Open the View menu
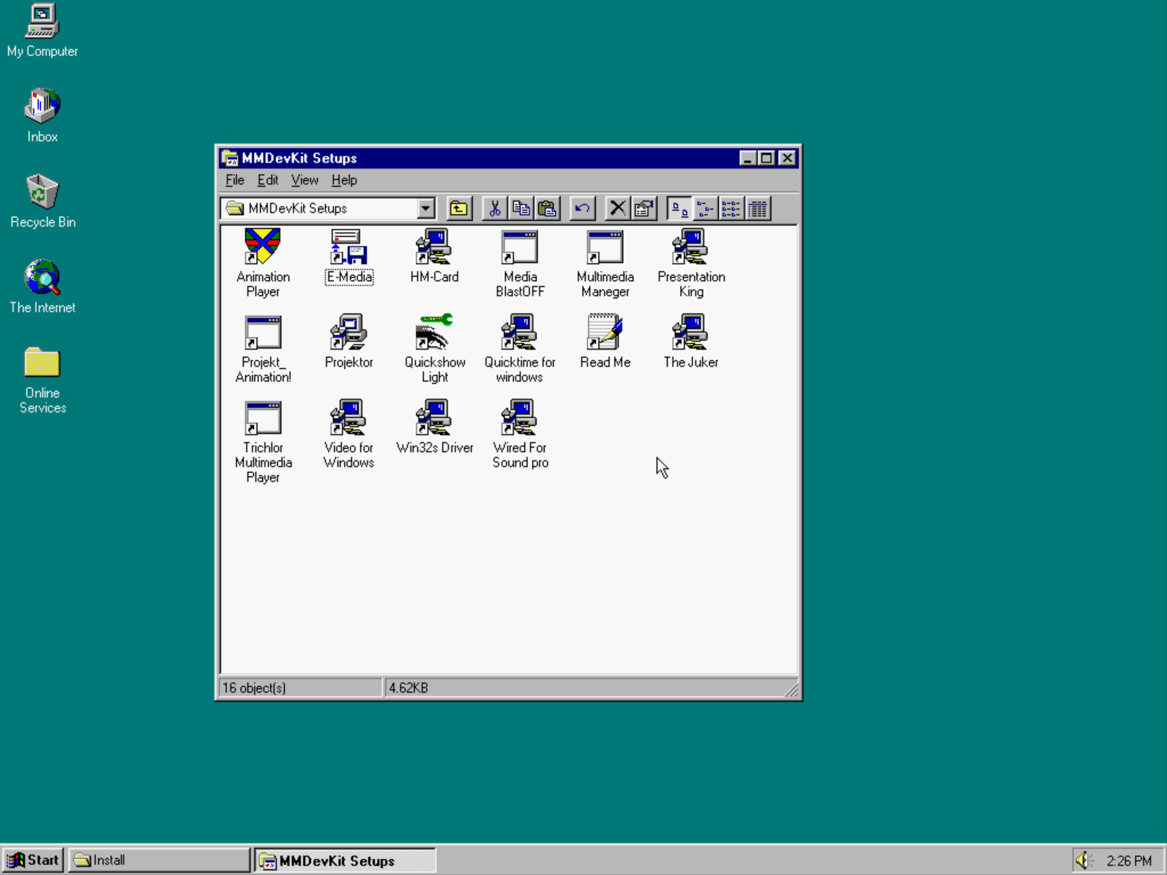1167x875 pixels. 305,180
